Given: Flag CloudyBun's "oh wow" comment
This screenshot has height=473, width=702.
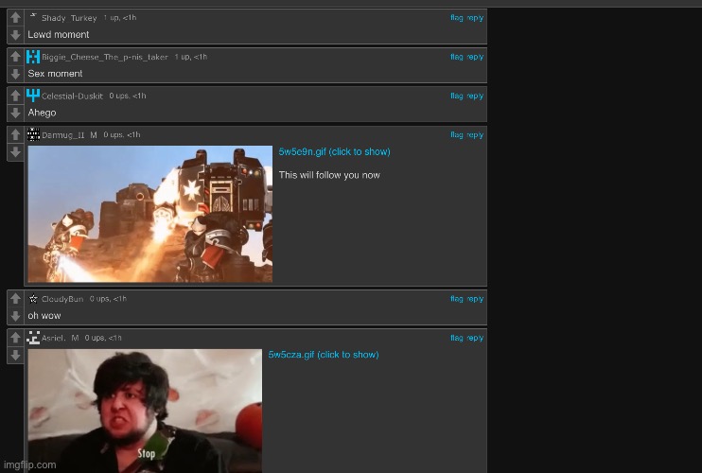Looking at the screenshot, I should (x=457, y=299).
